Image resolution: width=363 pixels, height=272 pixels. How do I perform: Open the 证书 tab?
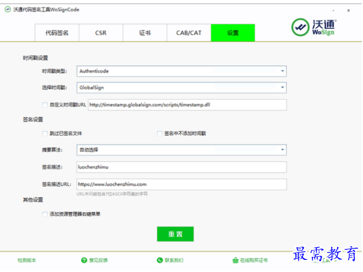[x=145, y=33]
